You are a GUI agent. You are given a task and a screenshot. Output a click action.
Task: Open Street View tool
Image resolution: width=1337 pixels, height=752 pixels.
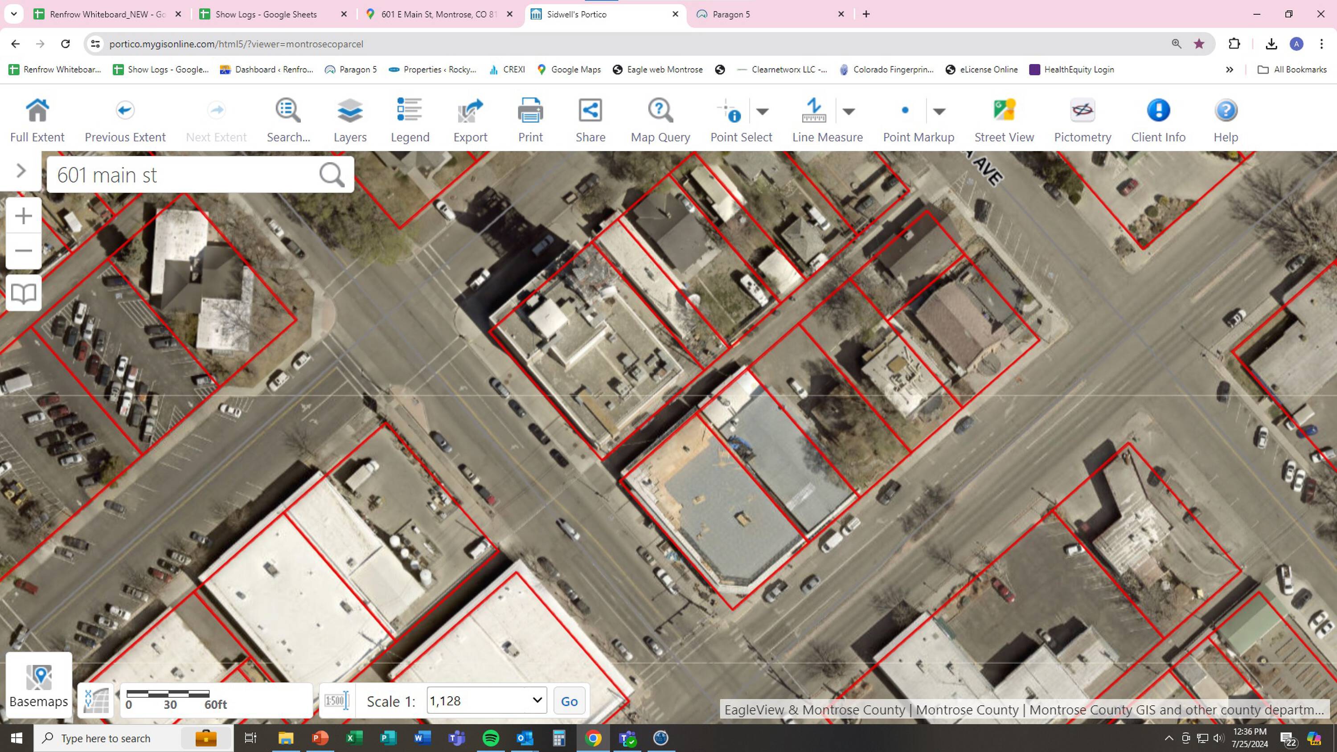pos(1004,120)
